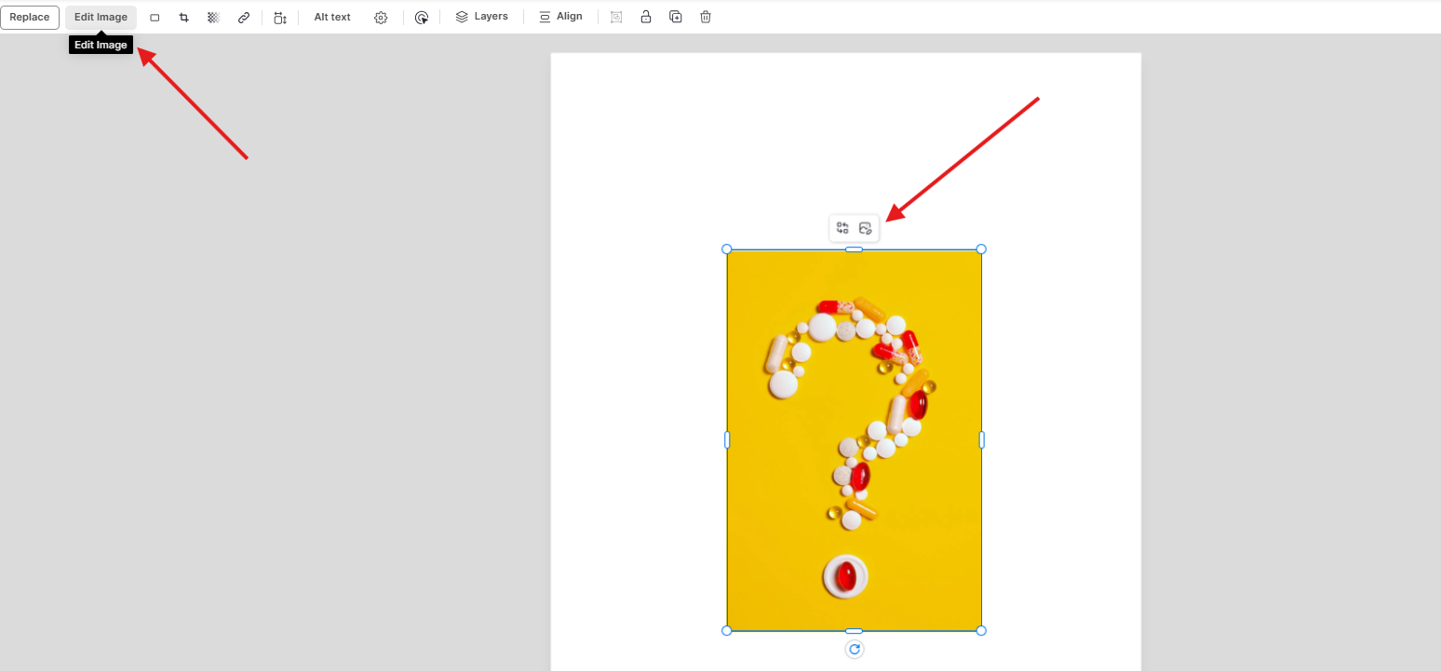Open the Edit Image editor from the toolbar

[x=101, y=17]
